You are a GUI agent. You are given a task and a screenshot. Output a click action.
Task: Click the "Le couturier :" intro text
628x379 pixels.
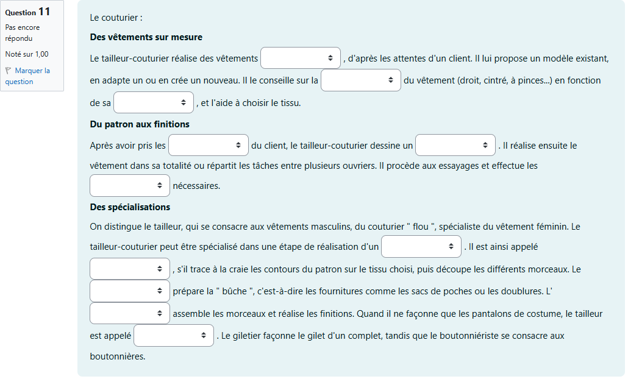pyautogui.click(x=116, y=18)
